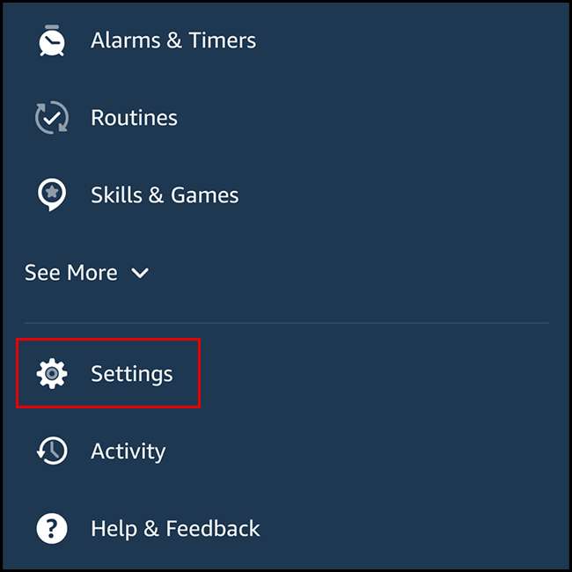572x572 pixels.
Task: Open Settings from the menu list
Action: (x=108, y=373)
